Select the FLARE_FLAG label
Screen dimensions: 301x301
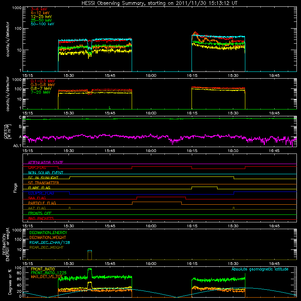point(39,188)
